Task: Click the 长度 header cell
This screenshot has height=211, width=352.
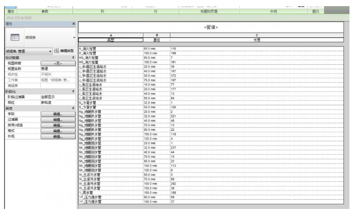Action: pyautogui.click(x=257, y=40)
